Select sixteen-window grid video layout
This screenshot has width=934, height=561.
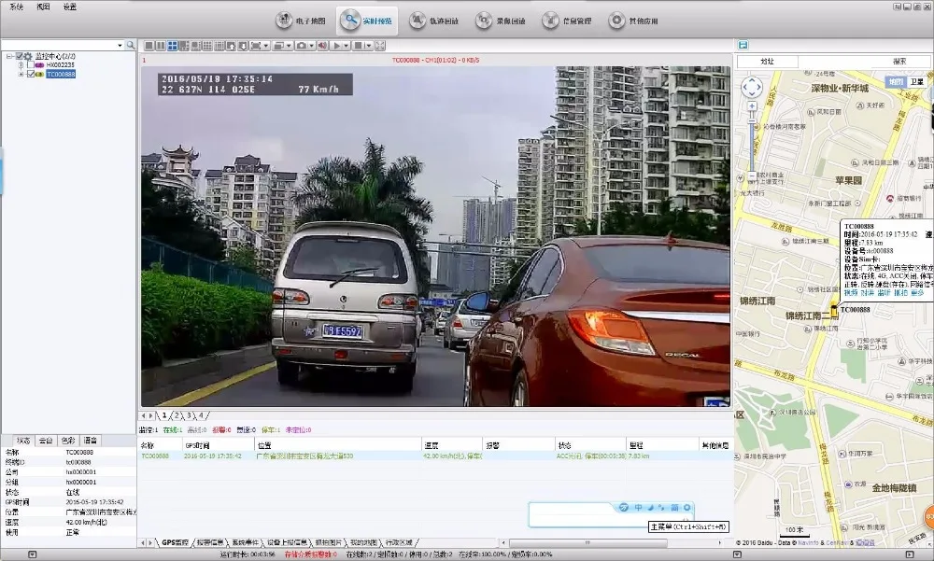click(219, 46)
